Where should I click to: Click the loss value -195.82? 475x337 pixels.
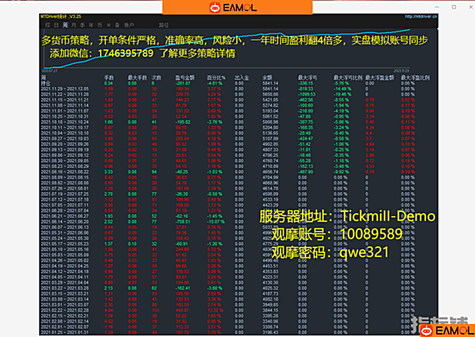[x=183, y=122]
